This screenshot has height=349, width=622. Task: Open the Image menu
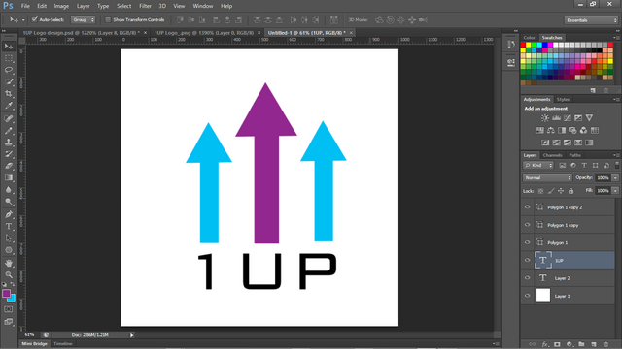pyautogui.click(x=61, y=6)
